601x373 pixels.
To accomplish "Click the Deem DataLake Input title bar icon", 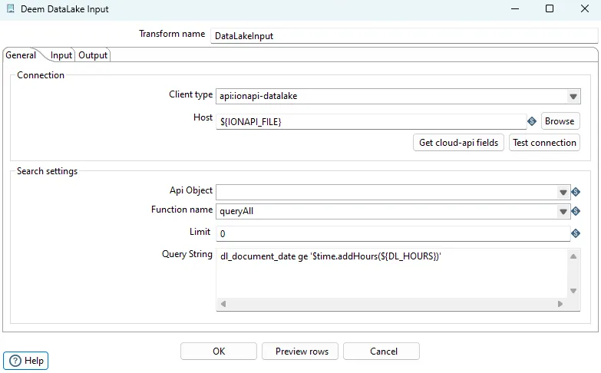I will (x=9, y=9).
